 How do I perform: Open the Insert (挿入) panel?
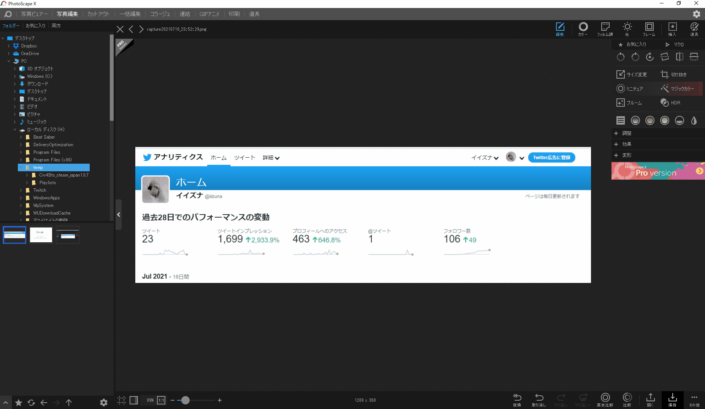(x=672, y=29)
